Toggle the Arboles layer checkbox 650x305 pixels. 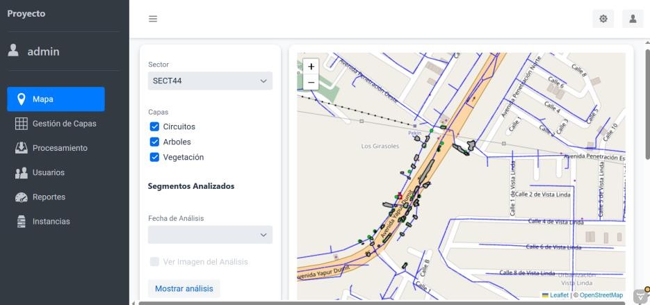(x=154, y=142)
